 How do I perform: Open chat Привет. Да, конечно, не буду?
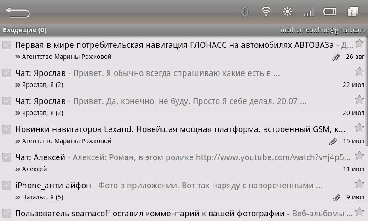[x=183, y=106]
